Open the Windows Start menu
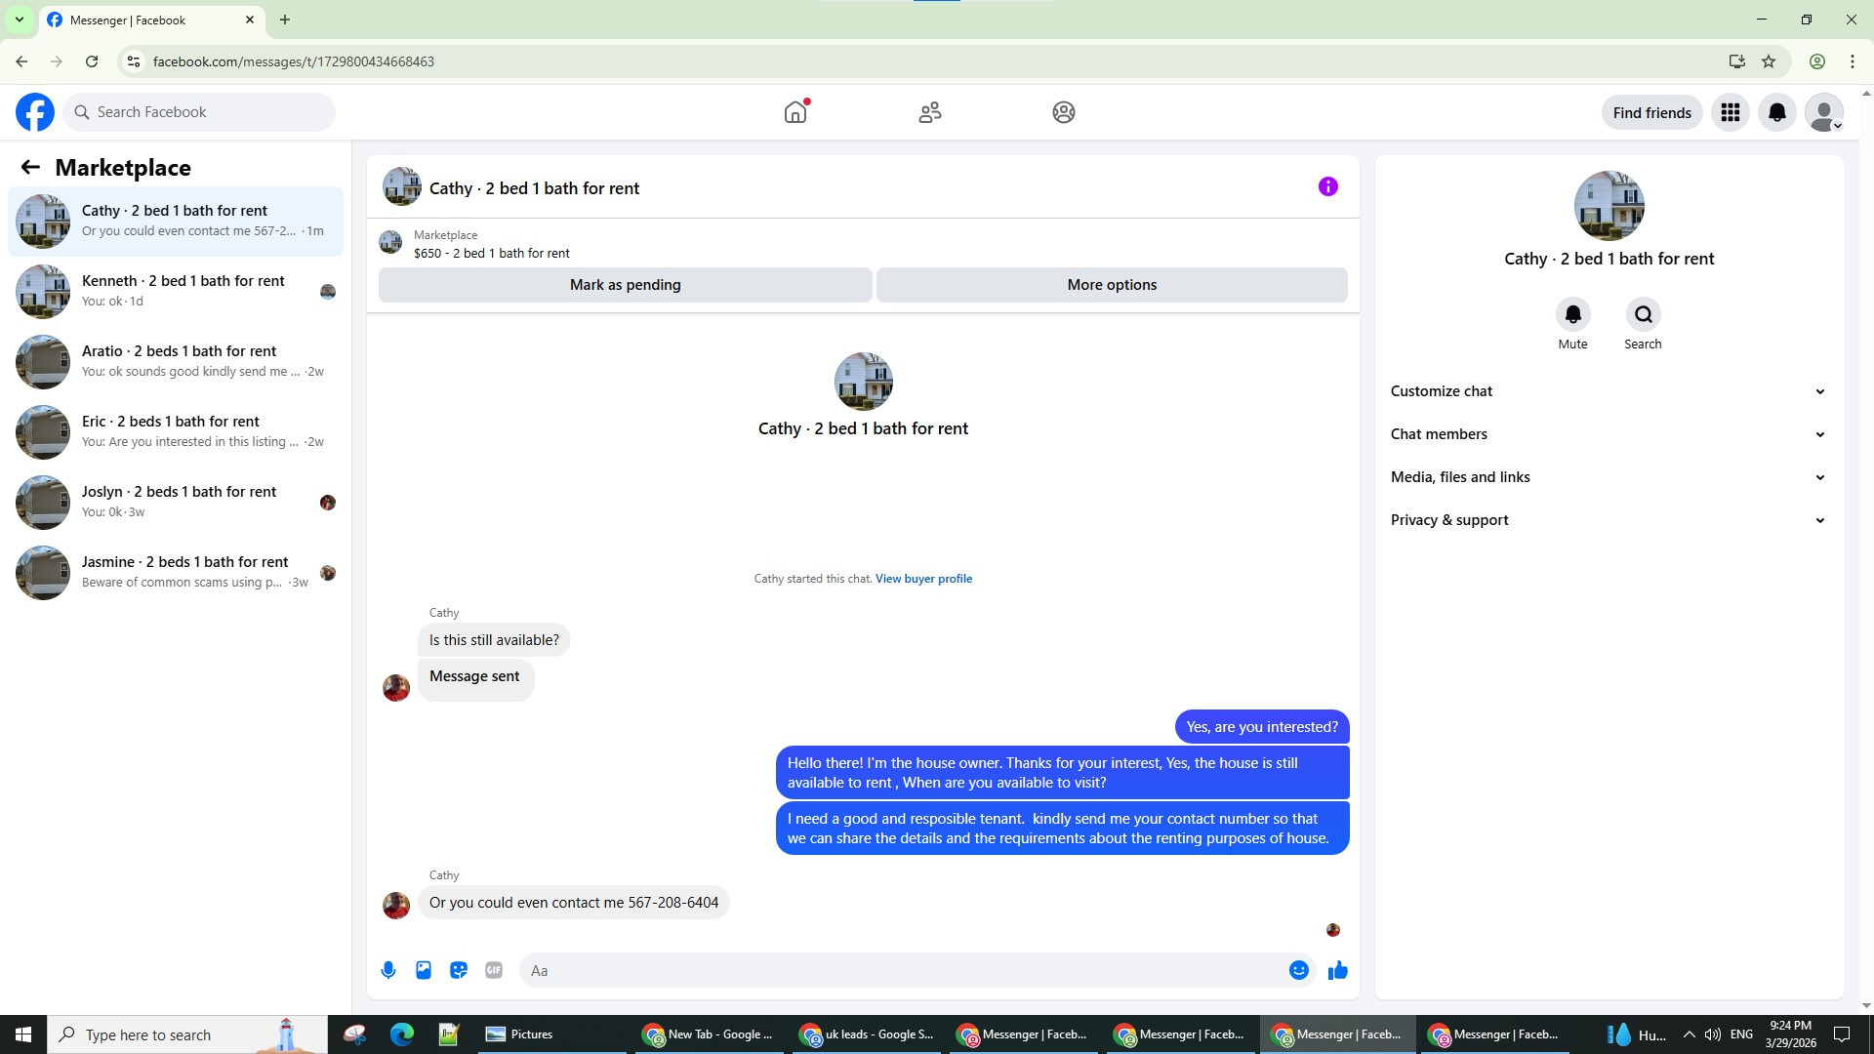The image size is (1874, 1054). click(23, 1034)
